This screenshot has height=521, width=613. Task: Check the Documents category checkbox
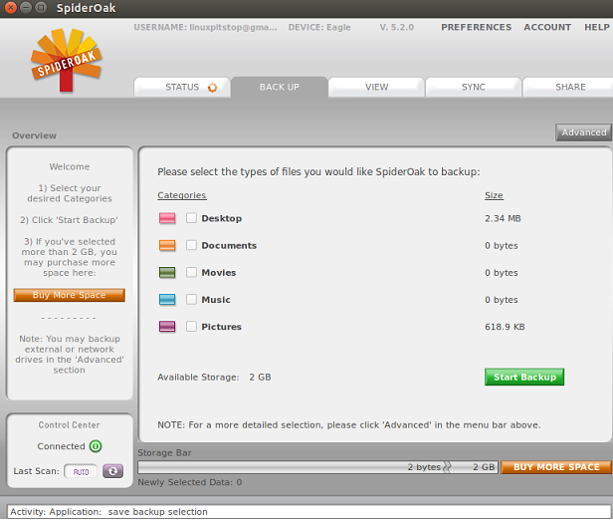coord(191,245)
